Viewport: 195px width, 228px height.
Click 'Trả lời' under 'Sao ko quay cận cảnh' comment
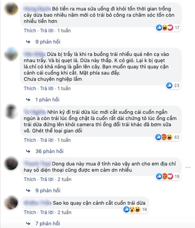tap(47, 212)
